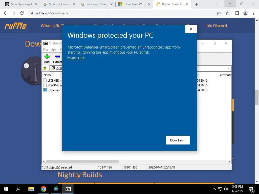This screenshot has width=259, height=194.
Task: Click the browser forward arrow
Action: click(14, 13)
